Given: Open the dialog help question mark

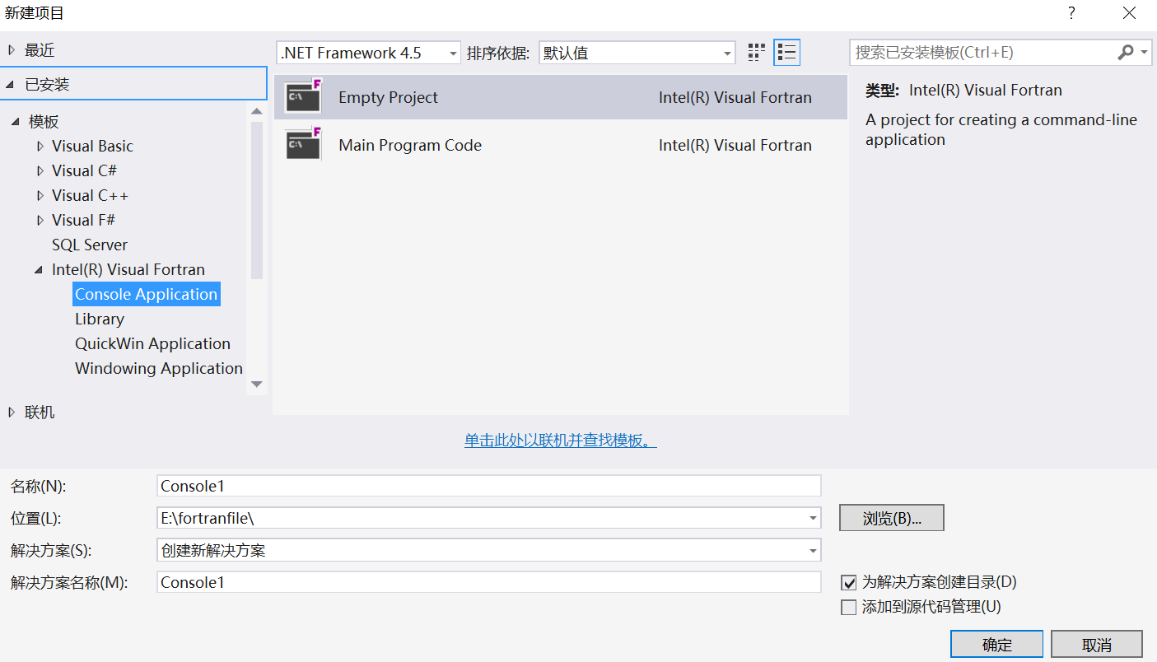Looking at the screenshot, I should click(1071, 13).
